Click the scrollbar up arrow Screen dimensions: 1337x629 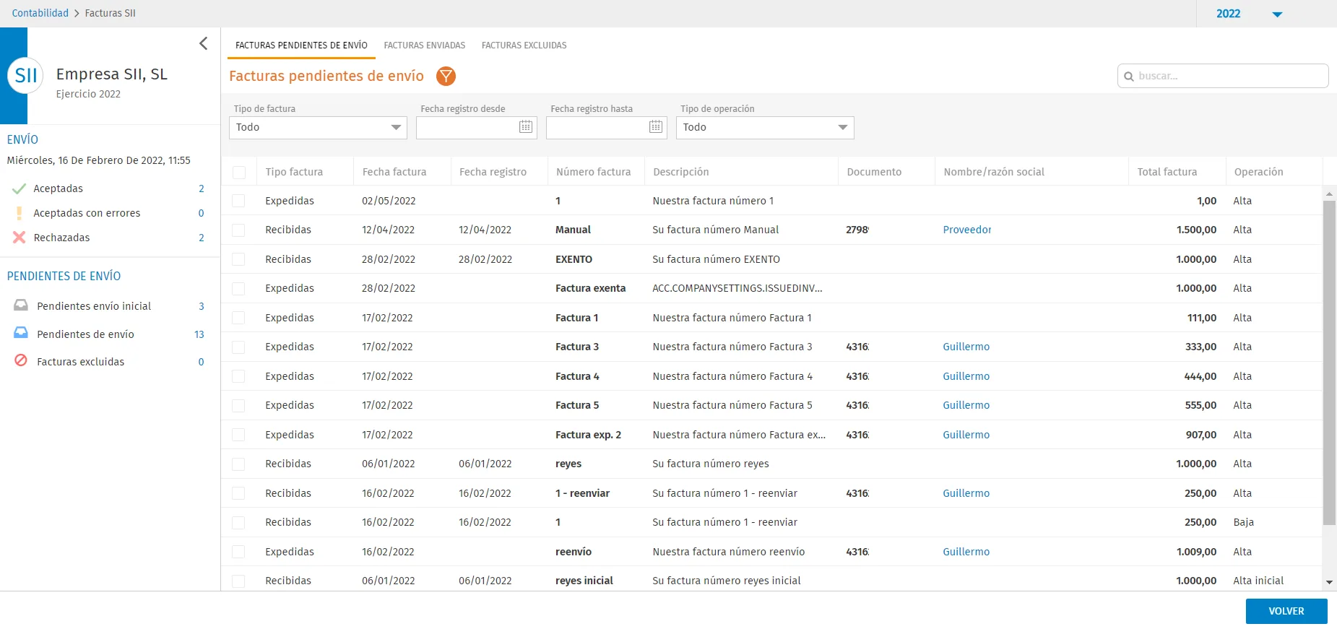coord(1329,194)
